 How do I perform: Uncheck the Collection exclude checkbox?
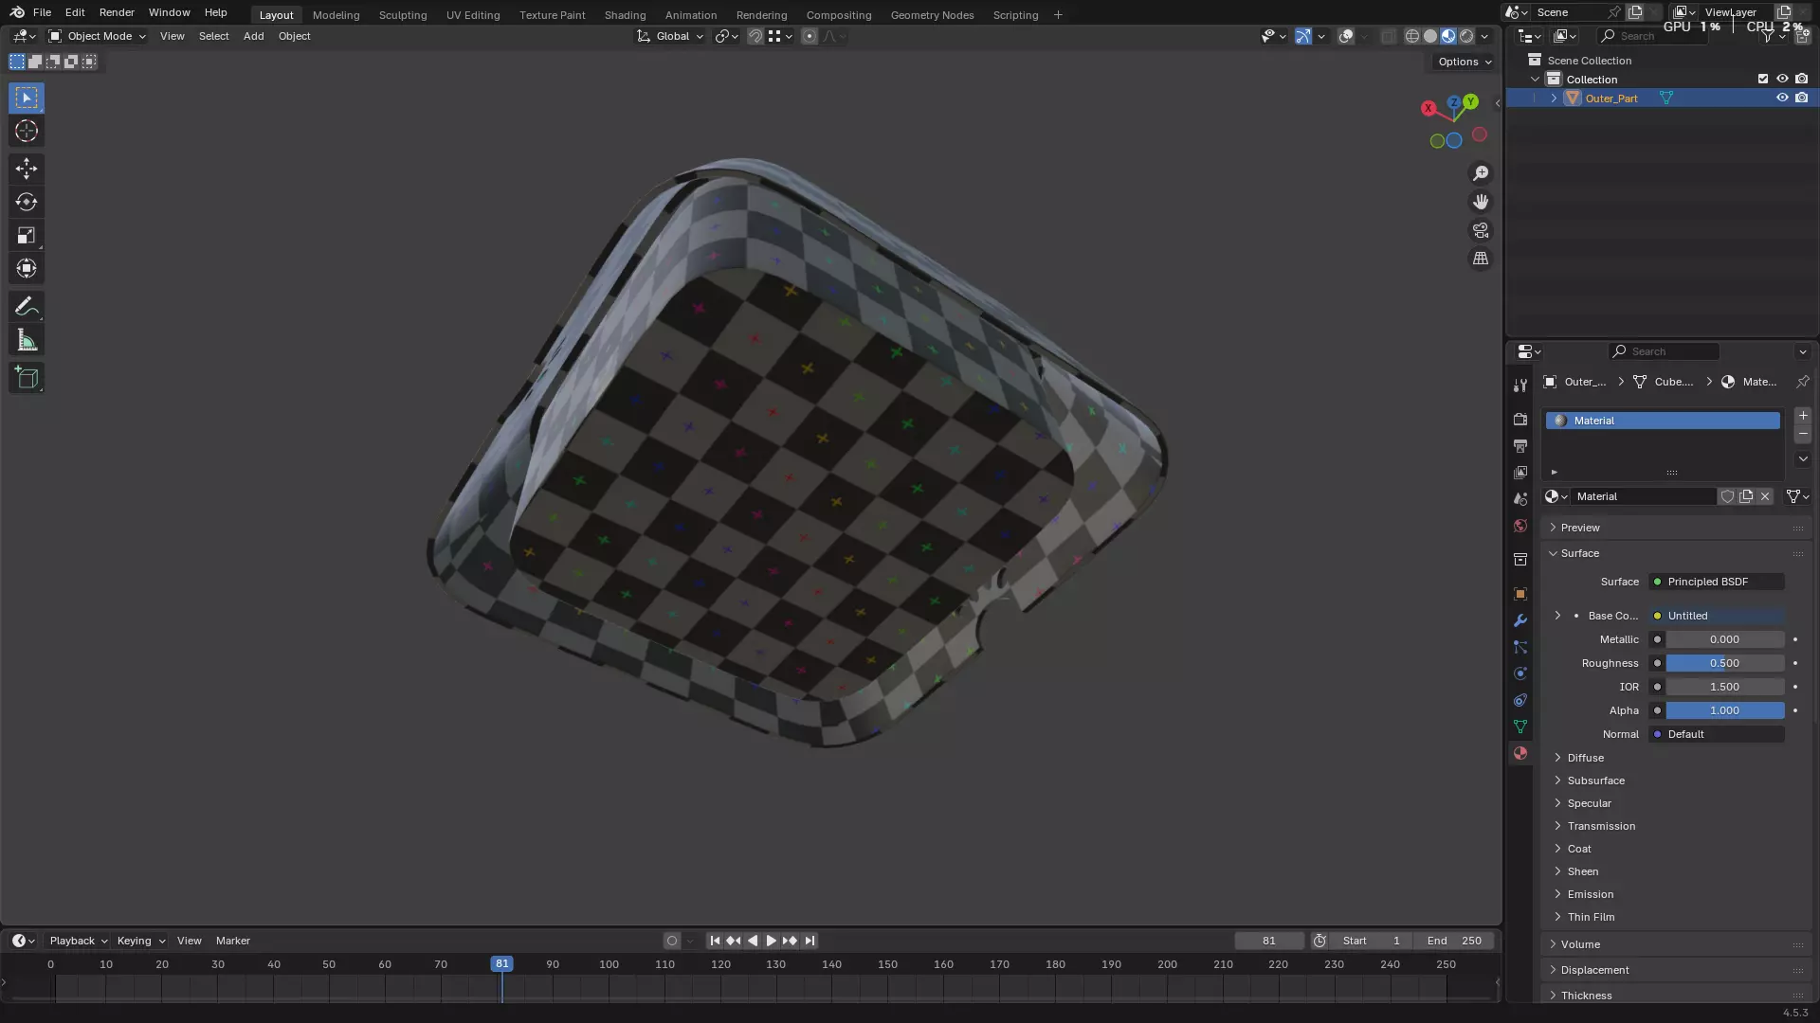pos(1763,79)
